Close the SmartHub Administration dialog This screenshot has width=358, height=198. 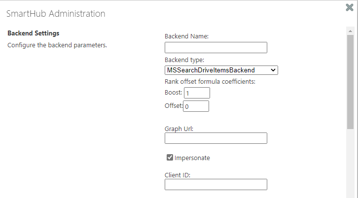click(350, 7)
